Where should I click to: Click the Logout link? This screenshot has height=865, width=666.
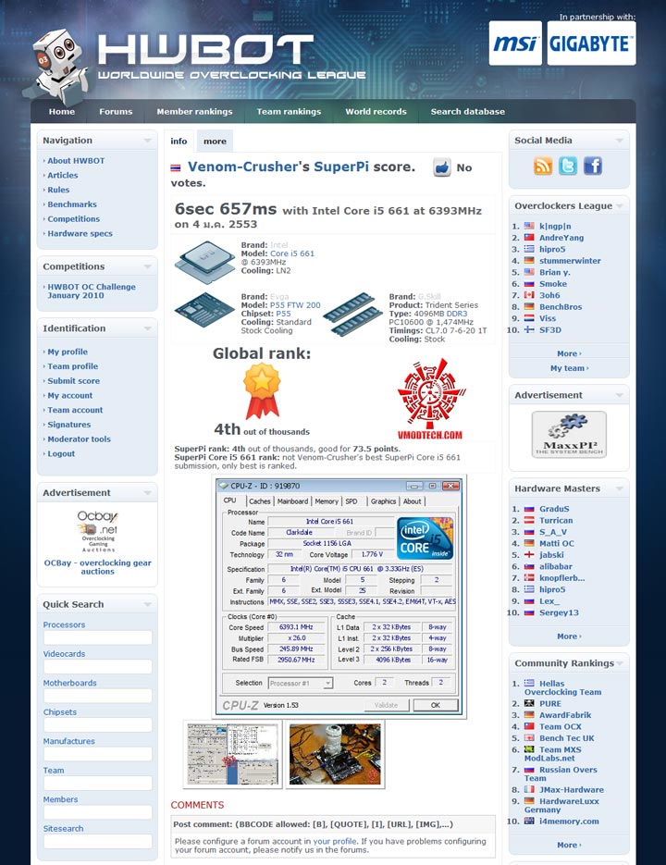[x=61, y=453]
